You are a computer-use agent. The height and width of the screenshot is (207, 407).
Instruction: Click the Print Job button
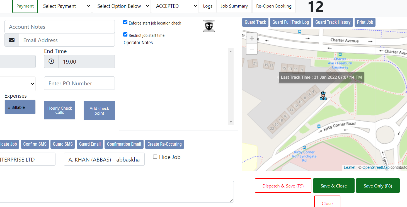pos(365,22)
